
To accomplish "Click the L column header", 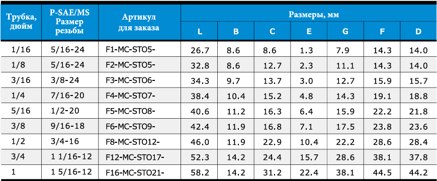I will pyautogui.click(x=200, y=32).
